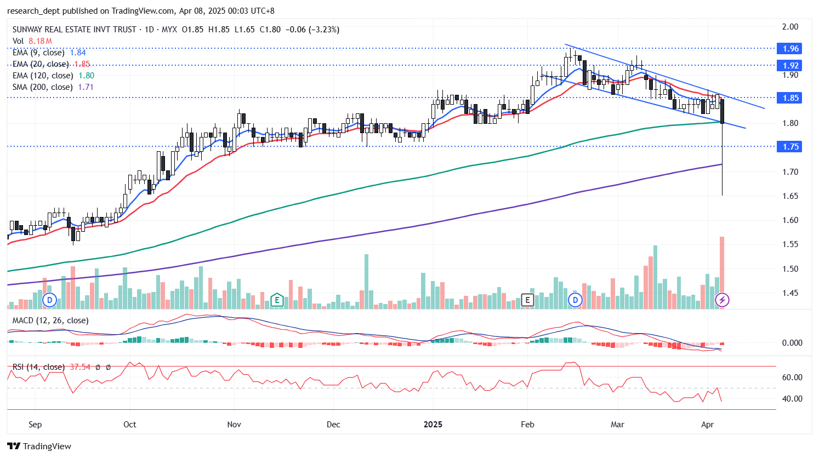The image size is (819, 458).
Task: Click the MACD 0.000 axis label
Action: pyautogui.click(x=792, y=343)
